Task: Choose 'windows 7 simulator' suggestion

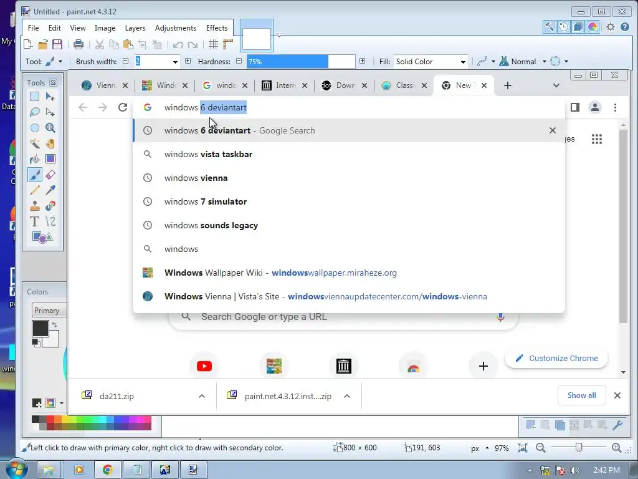Action: click(349, 201)
